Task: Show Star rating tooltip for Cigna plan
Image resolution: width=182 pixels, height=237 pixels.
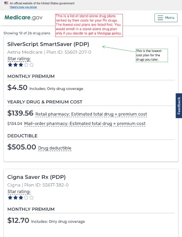Action: click(19, 192)
